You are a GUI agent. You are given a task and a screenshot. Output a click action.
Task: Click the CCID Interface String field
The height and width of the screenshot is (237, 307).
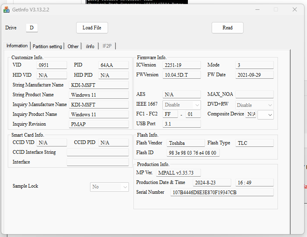tap(98, 152)
